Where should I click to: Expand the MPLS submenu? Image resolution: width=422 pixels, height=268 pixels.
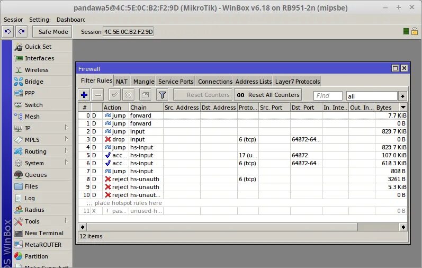click(66, 139)
